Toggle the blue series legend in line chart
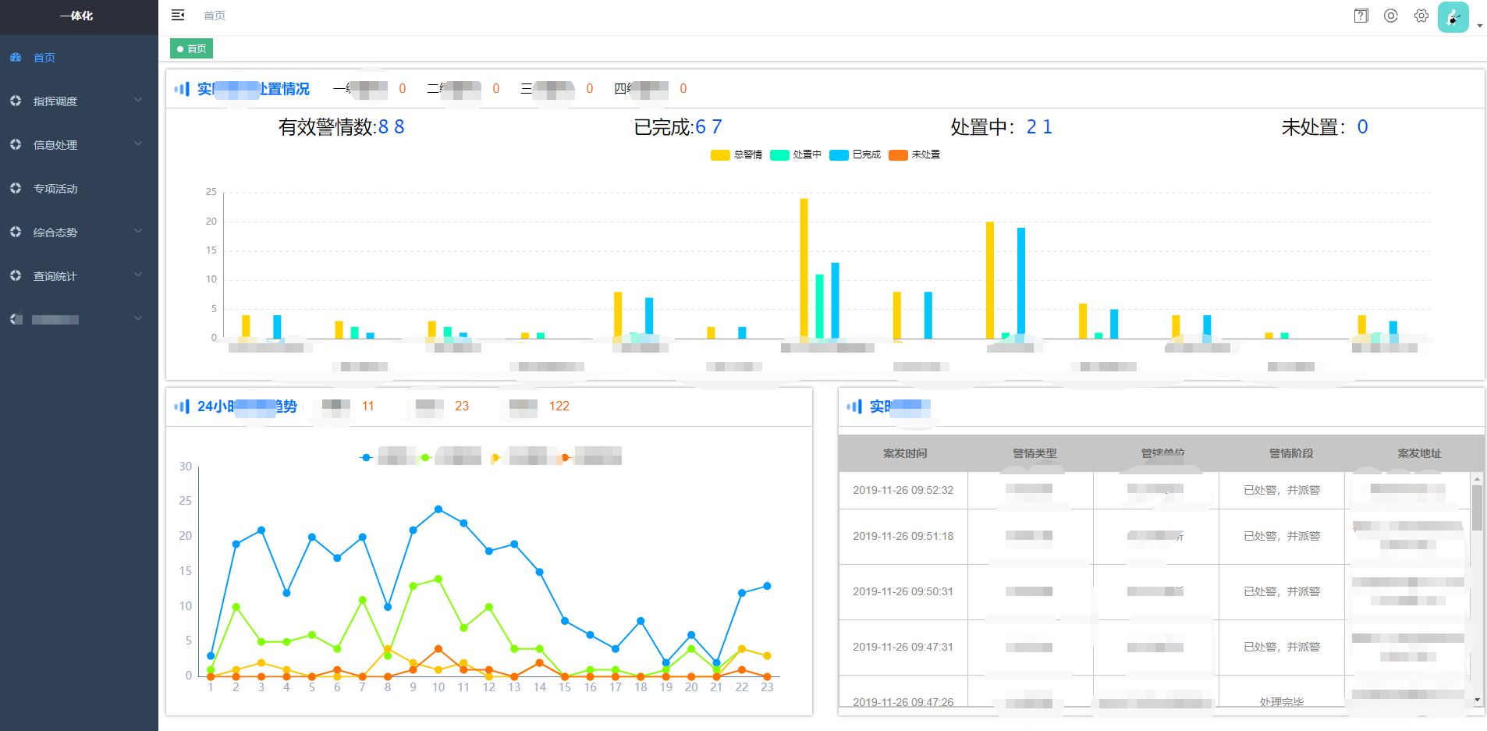This screenshot has width=1487, height=731. point(366,457)
